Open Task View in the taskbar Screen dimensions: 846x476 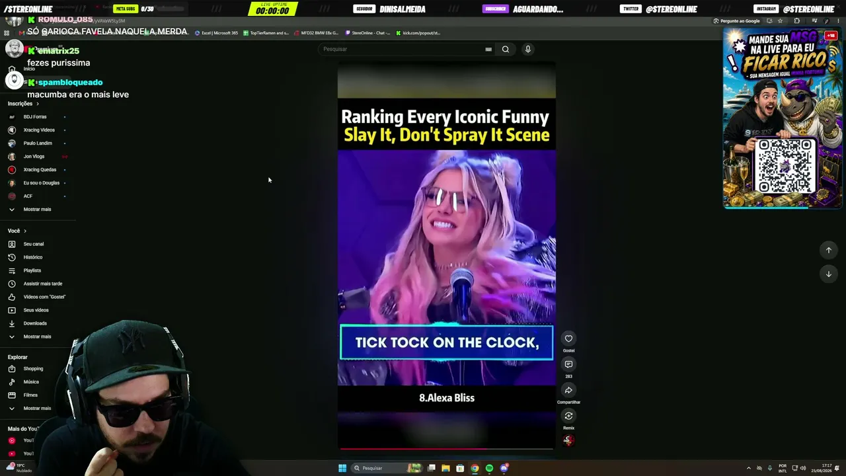431,468
